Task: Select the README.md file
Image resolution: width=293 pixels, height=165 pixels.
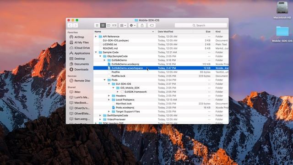Action: 161,48
